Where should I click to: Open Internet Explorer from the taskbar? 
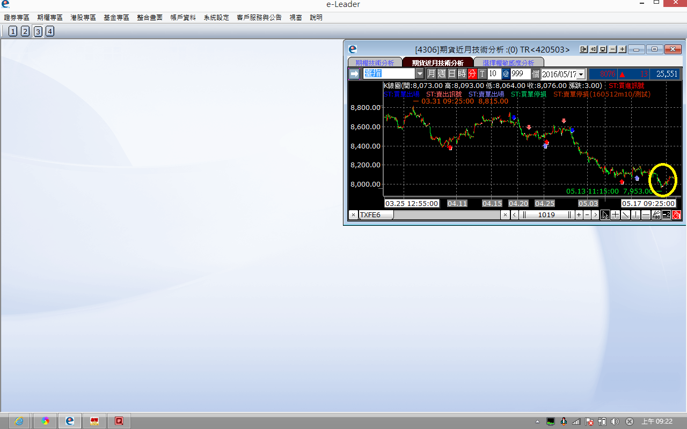click(19, 421)
